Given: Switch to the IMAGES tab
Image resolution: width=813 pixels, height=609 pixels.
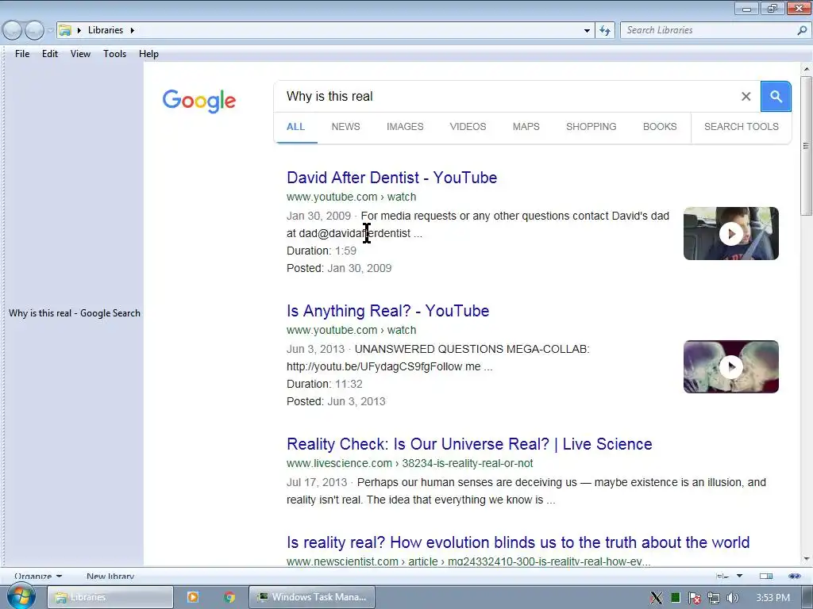Looking at the screenshot, I should click(x=405, y=127).
